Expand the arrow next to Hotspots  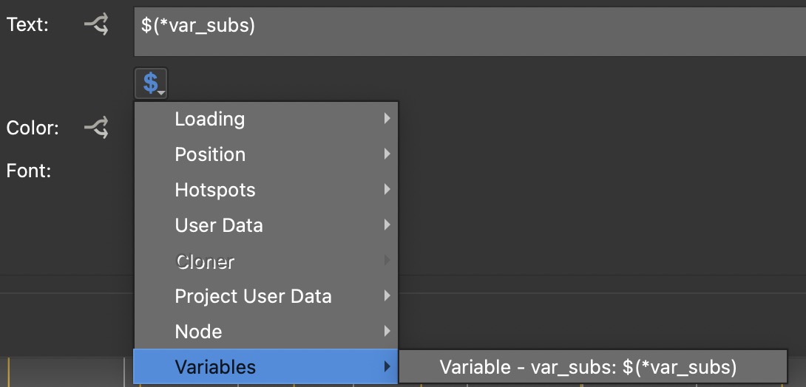[x=387, y=190]
